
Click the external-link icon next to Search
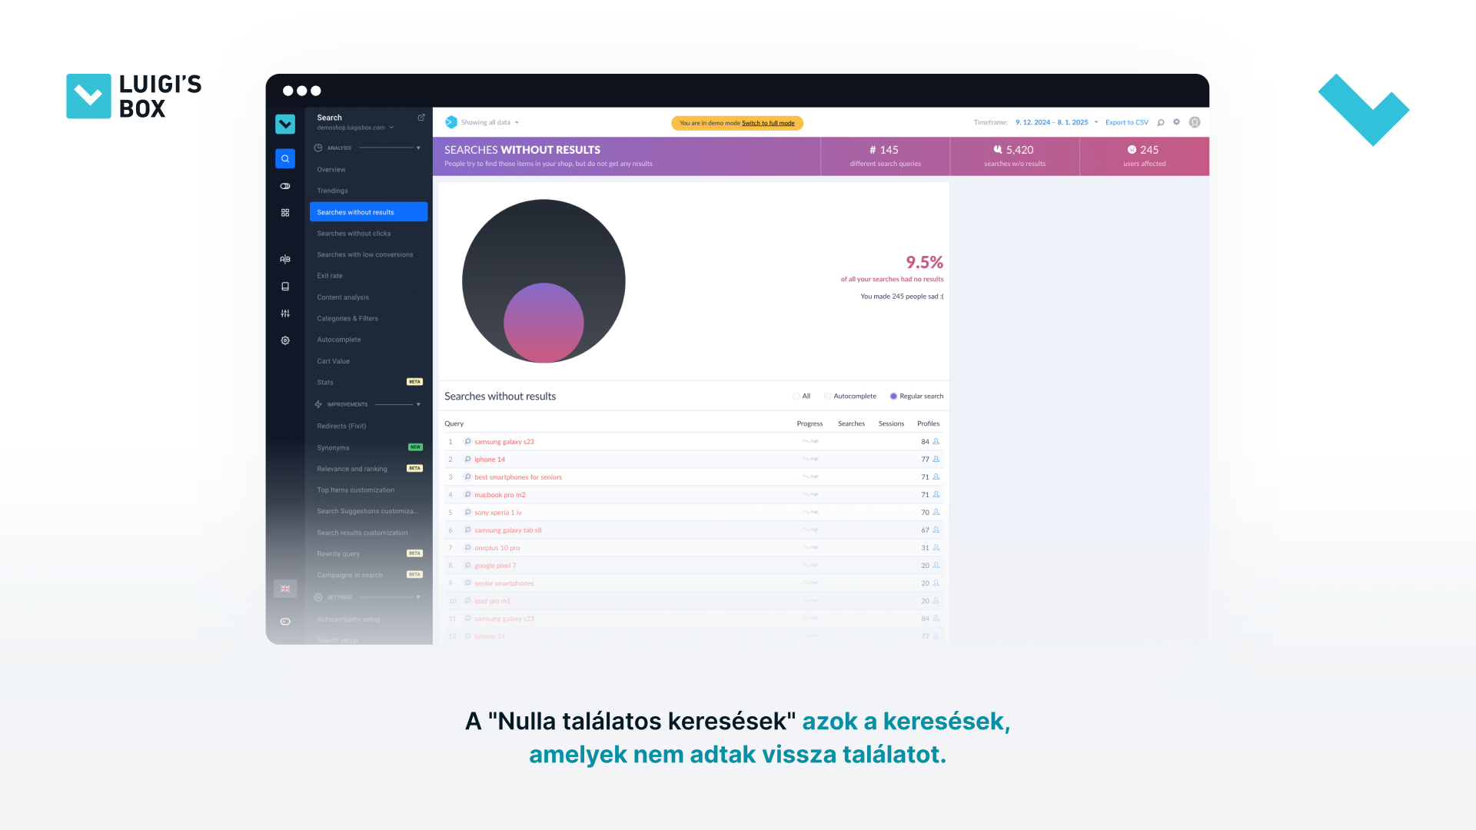click(x=421, y=118)
